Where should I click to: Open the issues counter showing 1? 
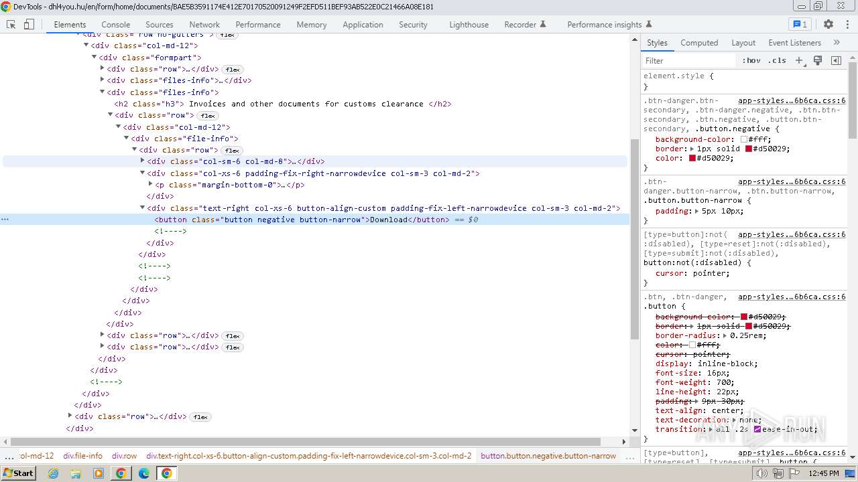800,24
